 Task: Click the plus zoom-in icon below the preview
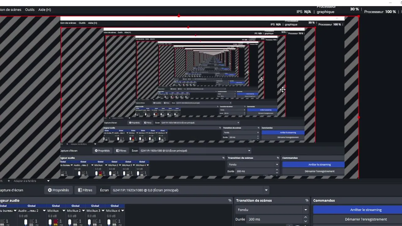9,181
